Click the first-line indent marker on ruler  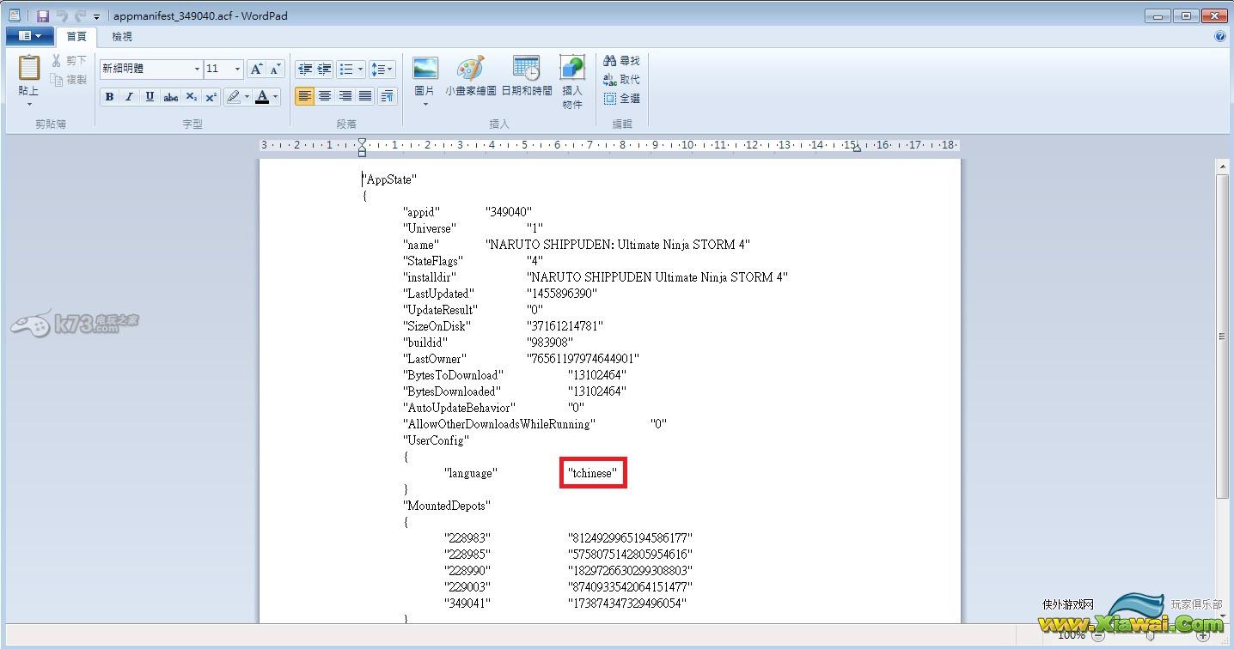click(x=362, y=142)
